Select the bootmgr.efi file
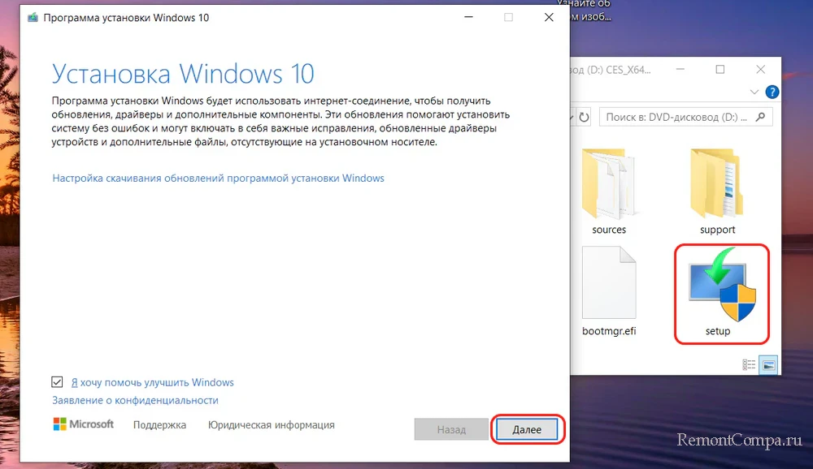This screenshot has width=813, height=469. pos(609,290)
